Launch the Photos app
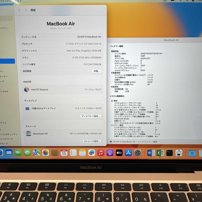 point(46,153)
